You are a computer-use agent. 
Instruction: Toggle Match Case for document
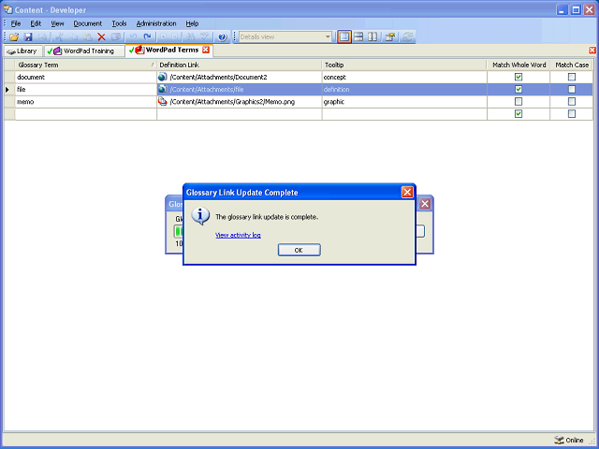point(572,77)
